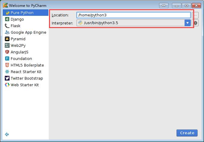Viewport: 204px width, 142px height.
Task: Click the Pyramid project icon
Action: 7,39
